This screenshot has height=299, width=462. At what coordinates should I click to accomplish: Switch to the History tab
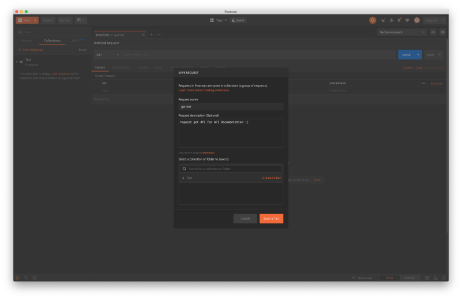26,40
